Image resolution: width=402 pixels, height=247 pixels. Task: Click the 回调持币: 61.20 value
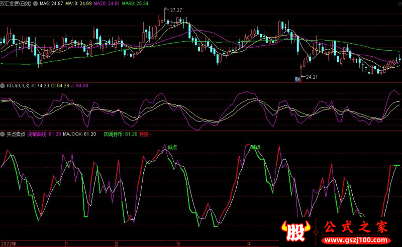click(x=121, y=134)
